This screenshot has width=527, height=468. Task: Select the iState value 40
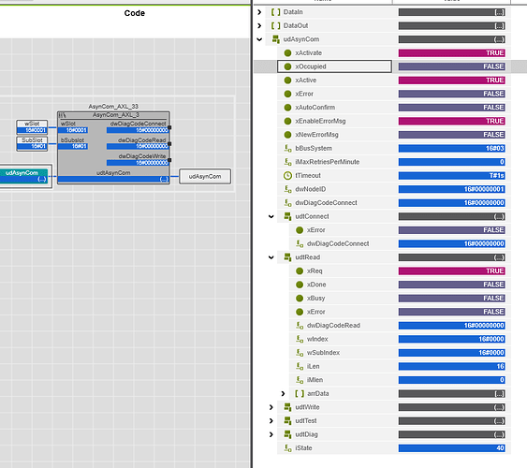[x=452, y=448]
